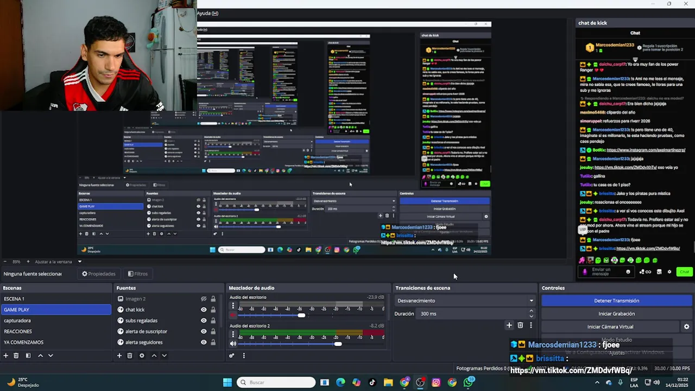Select the ESCENA 1 scene

click(x=56, y=299)
